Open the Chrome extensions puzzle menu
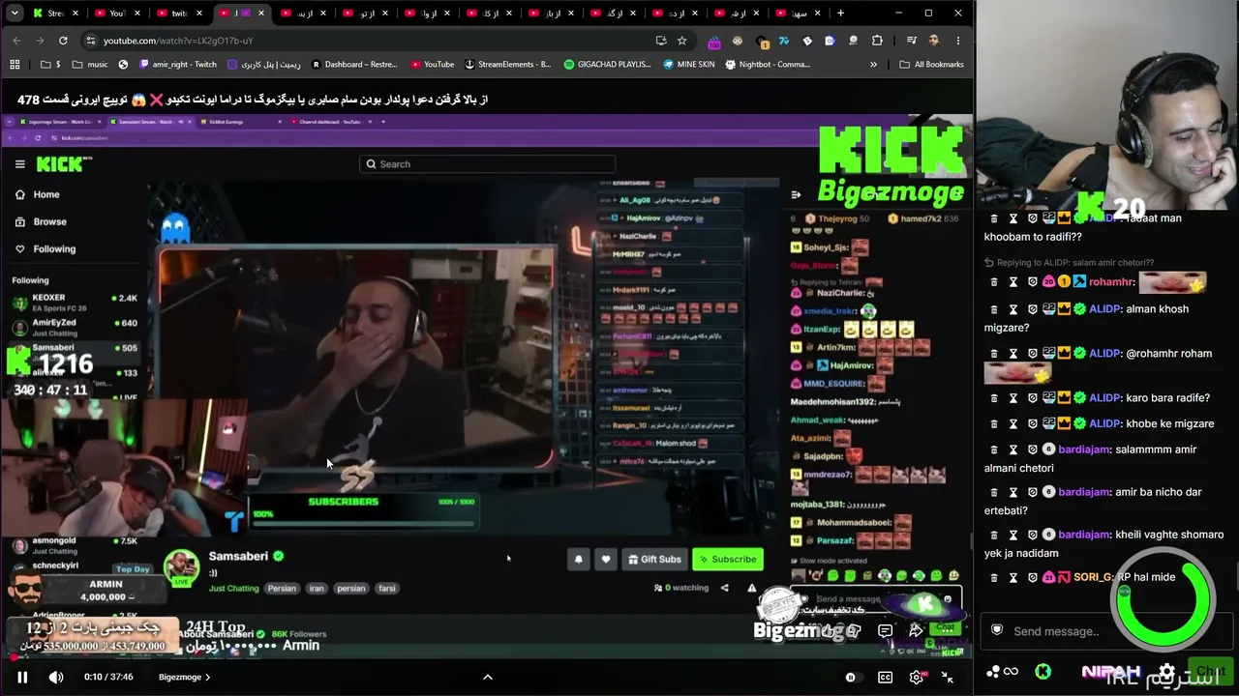Viewport: 1239px width, 696px height. [877, 41]
